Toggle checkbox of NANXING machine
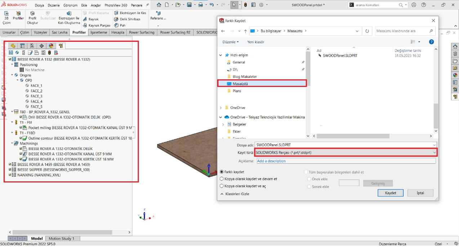Screen dimensions: 459x247 click(x=10, y=175)
